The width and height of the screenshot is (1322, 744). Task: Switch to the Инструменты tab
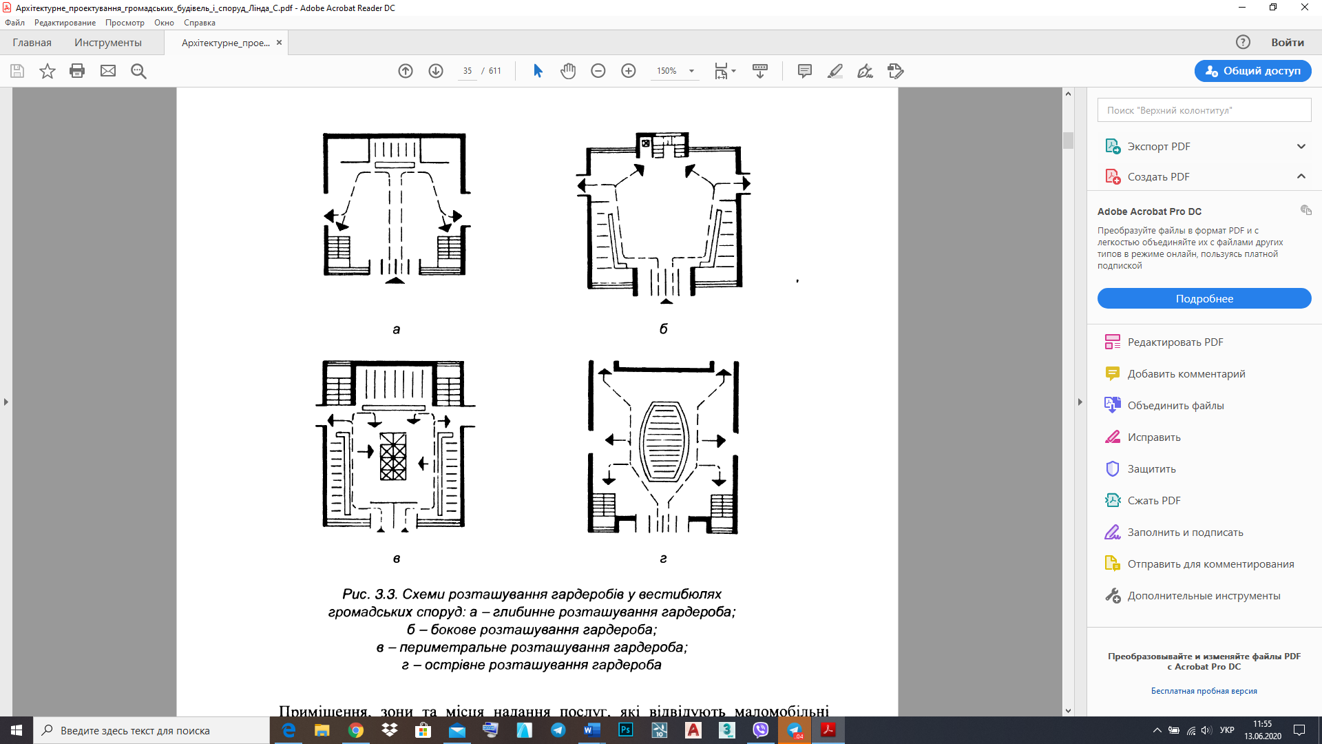[108, 43]
